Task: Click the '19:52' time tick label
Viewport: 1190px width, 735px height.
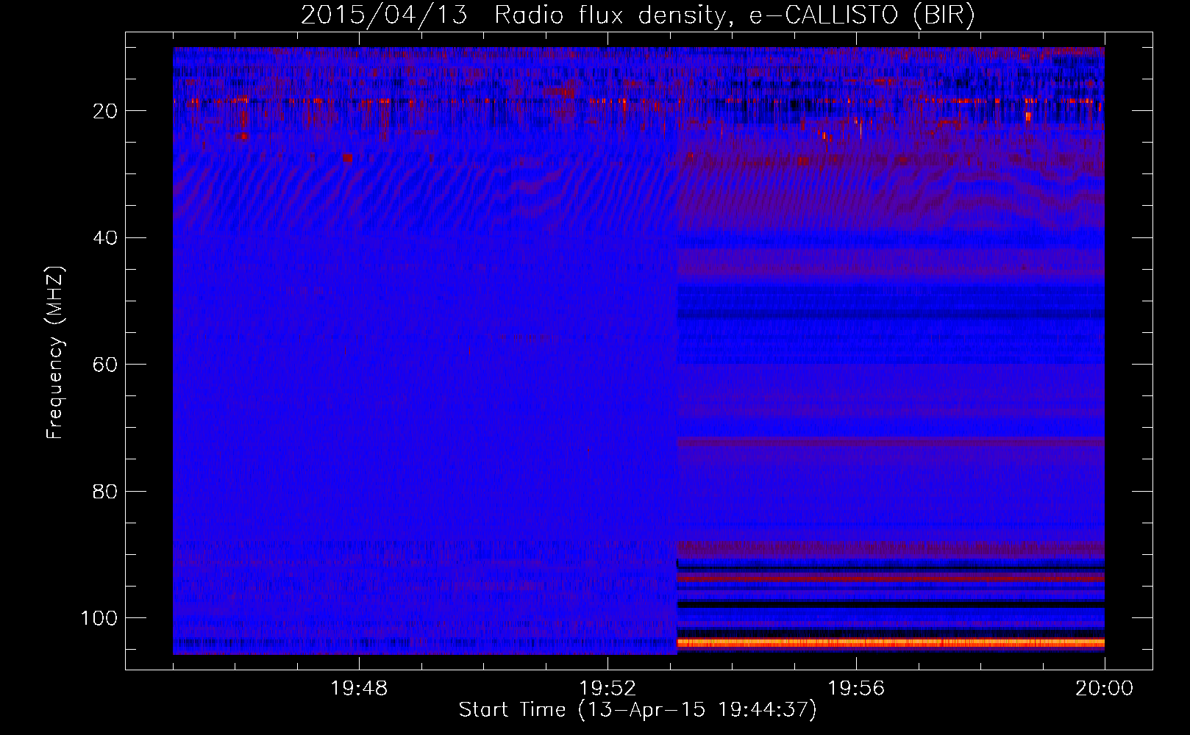Action: click(608, 689)
